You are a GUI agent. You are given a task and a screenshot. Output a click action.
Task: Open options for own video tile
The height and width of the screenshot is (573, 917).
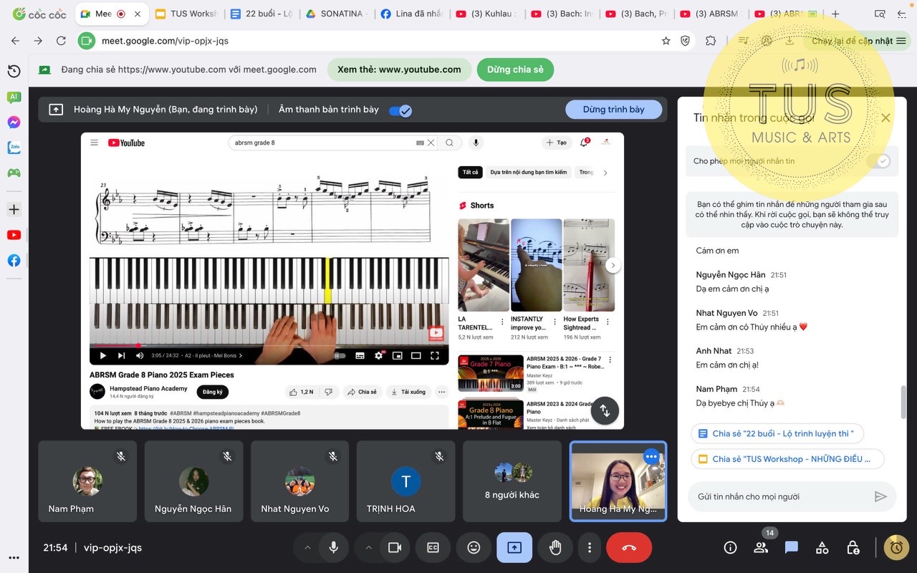coord(650,456)
